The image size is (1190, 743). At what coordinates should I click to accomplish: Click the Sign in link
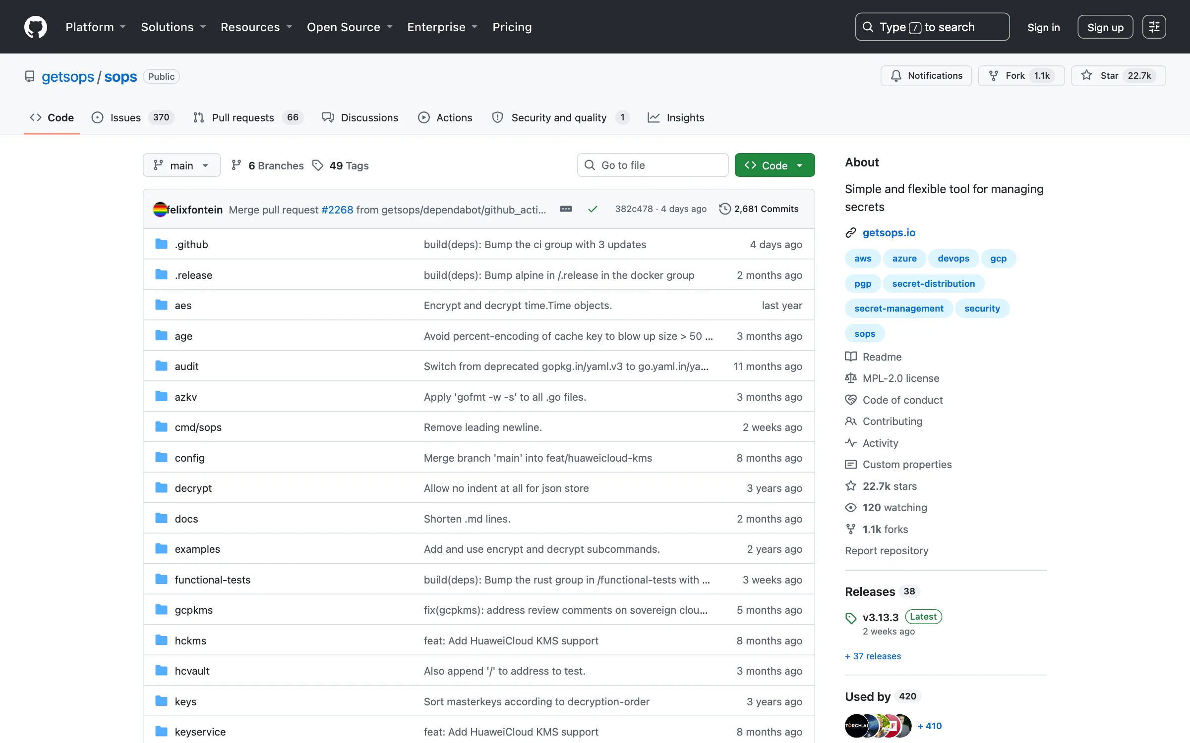point(1043,27)
